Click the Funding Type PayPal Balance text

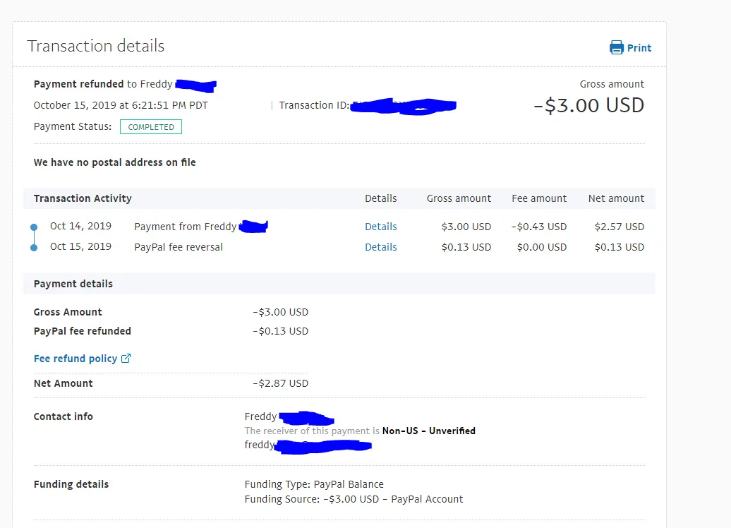314,484
